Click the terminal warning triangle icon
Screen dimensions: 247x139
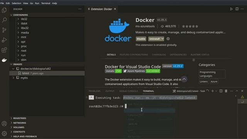coord(242,97)
